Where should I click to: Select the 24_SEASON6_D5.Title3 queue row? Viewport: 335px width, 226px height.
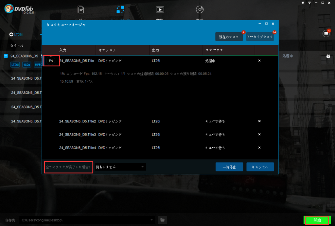pyautogui.click(x=160, y=134)
